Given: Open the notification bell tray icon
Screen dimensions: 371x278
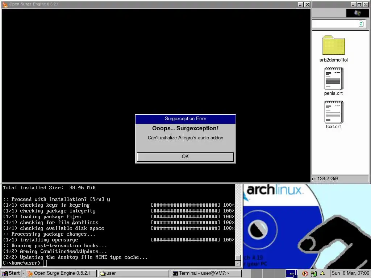Looking at the screenshot, I should [x=322, y=274].
